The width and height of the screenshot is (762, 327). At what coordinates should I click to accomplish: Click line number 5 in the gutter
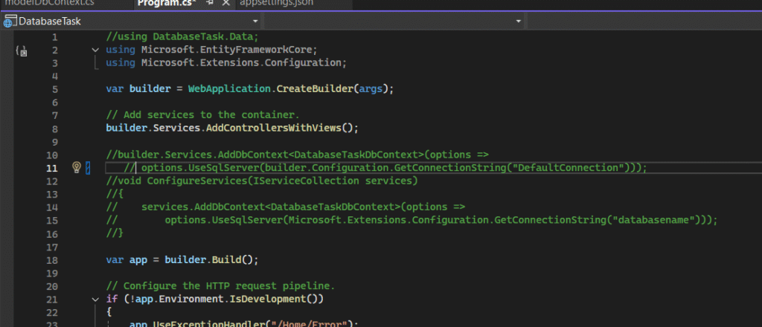[54, 89]
